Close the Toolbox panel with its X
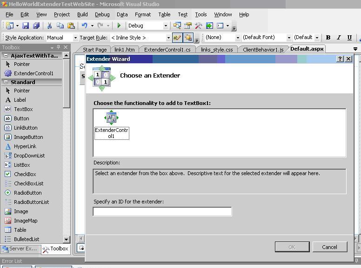Screen dimensions: 361x268 pyautogui.click(x=66, y=47)
